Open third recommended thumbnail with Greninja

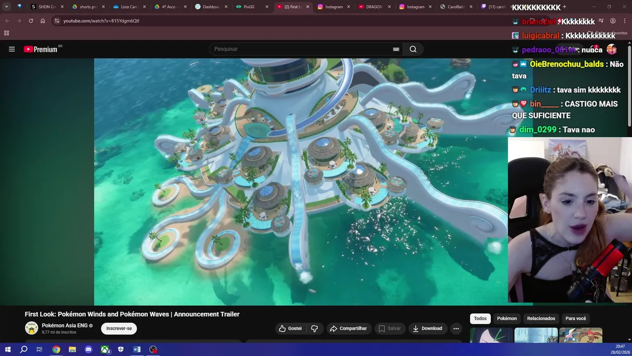click(581, 335)
